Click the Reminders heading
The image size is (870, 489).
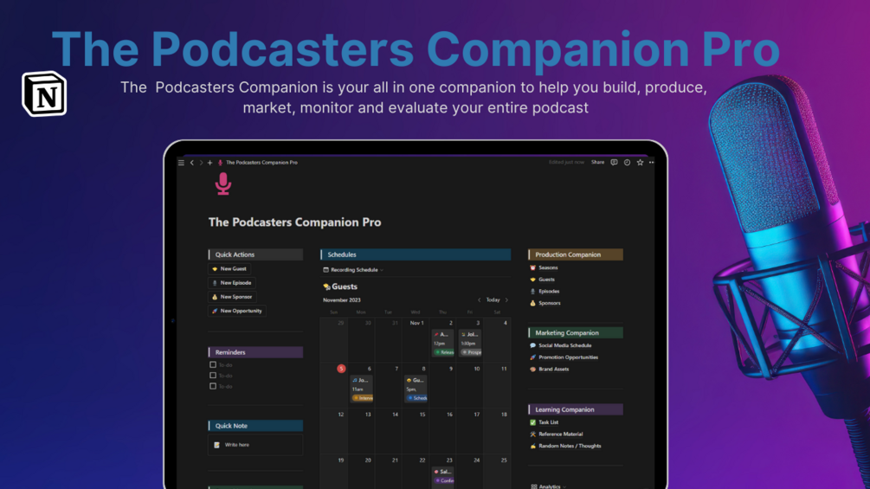click(x=255, y=352)
